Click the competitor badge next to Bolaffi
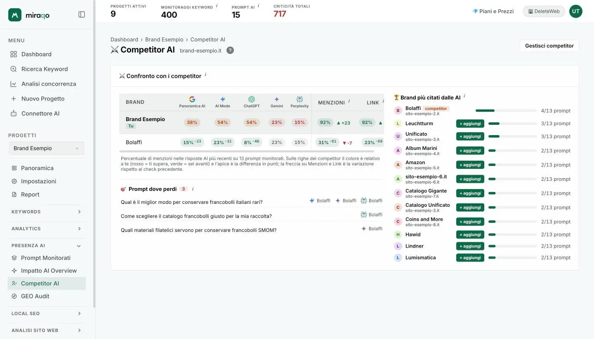594x339 pixels. 436,109
